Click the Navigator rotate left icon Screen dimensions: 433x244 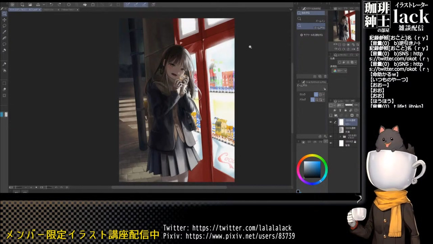click(339, 49)
